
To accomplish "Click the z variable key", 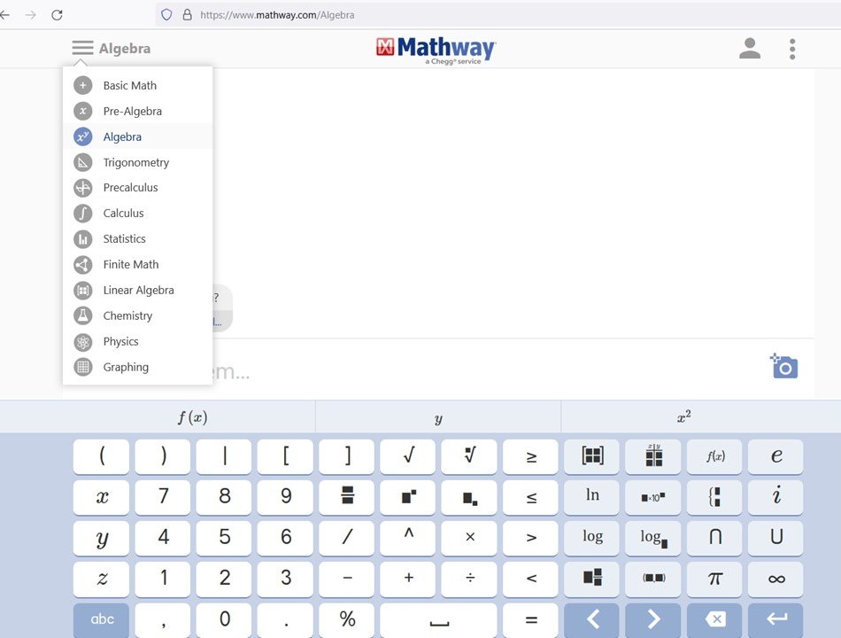I will click(x=102, y=579).
